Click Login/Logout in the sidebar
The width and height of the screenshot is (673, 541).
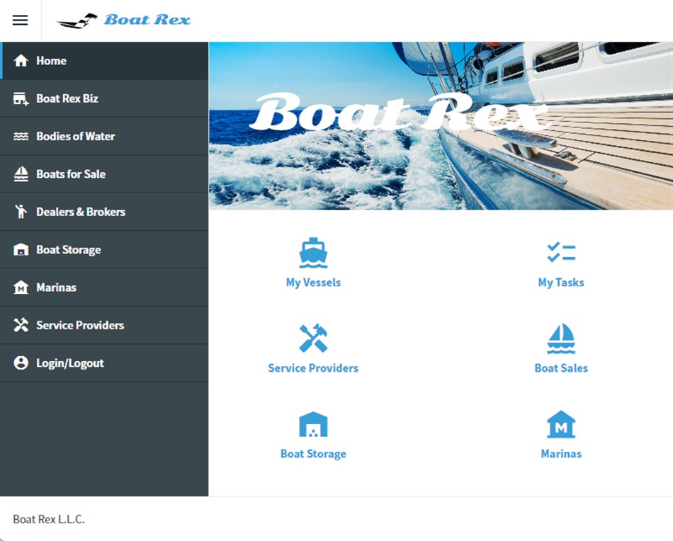[x=69, y=363]
